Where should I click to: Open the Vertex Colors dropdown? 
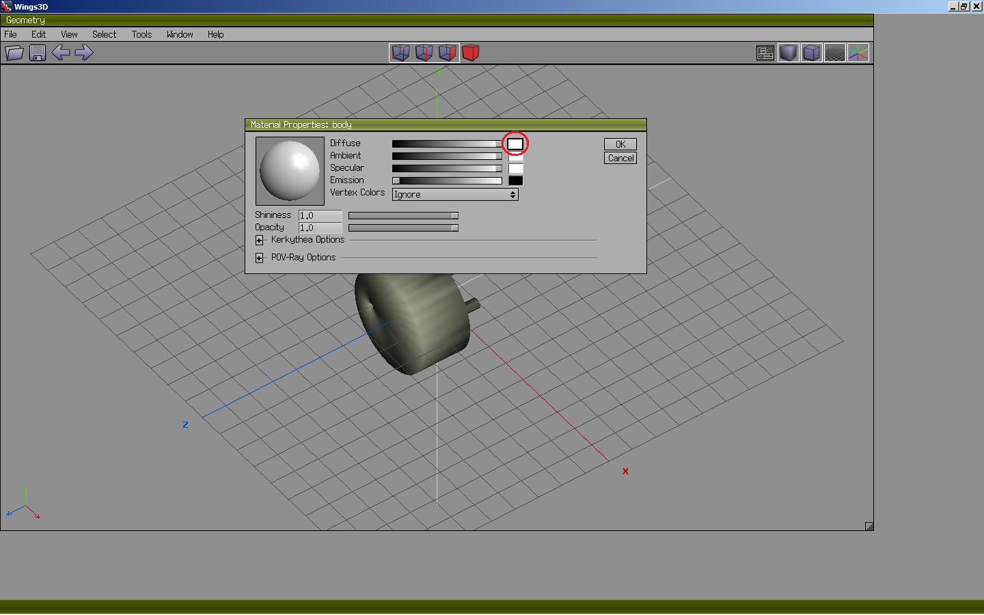coord(455,195)
